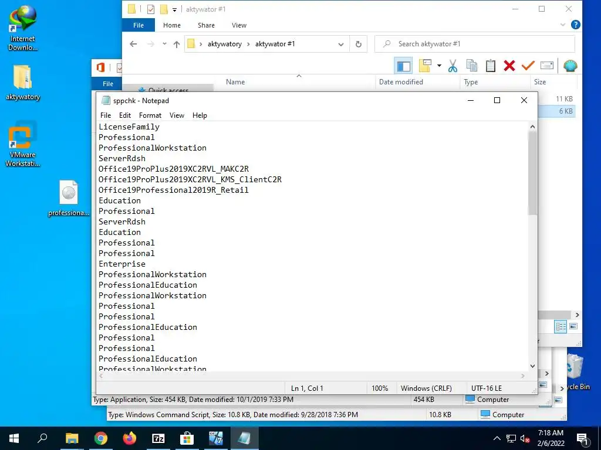Open View tab in Explorer ribbon
Viewport: 601px width, 450px height.
tap(239, 25)
